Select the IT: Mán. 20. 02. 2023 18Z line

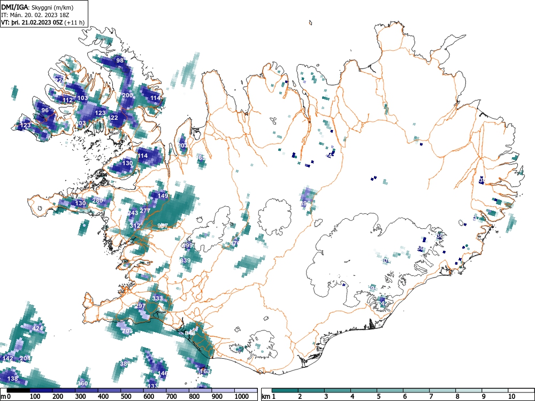click(x=35, y=15)
